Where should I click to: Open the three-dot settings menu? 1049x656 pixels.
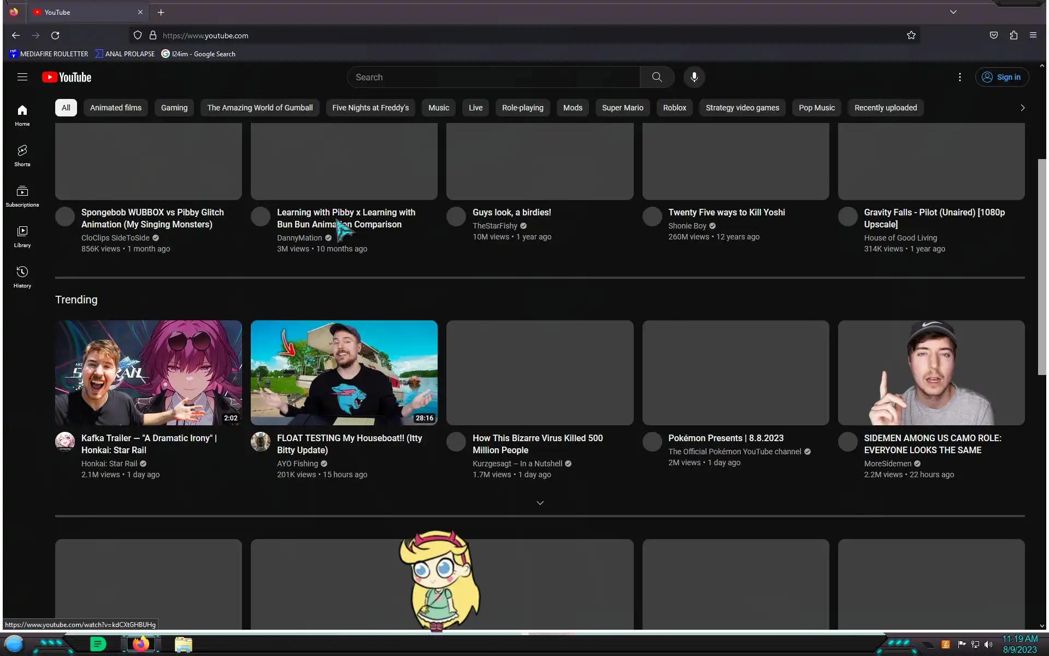959,77
